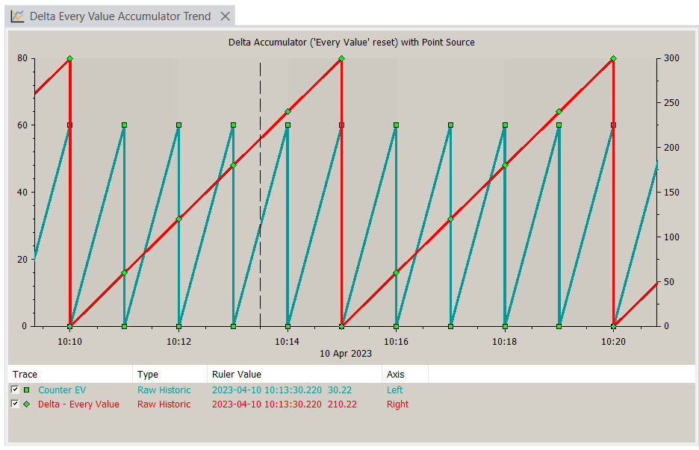Click the Ruler Value column header
Viewport: 699px width, 450px height.
click(x=237, y=374)
